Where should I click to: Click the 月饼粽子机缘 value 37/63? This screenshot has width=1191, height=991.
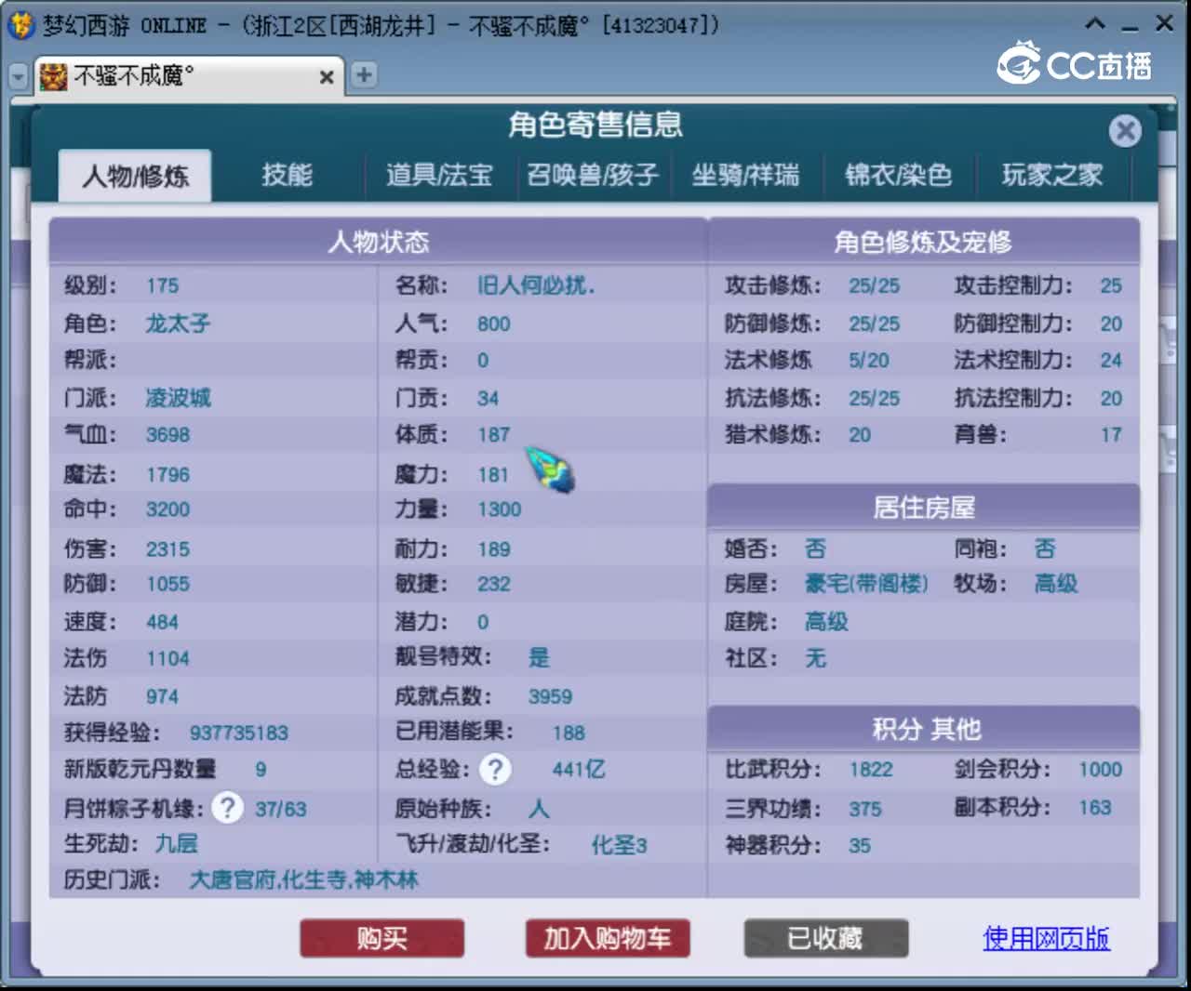(280, 809)
